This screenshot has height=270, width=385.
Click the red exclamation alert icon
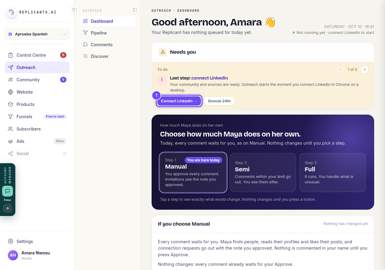point(162,80)
